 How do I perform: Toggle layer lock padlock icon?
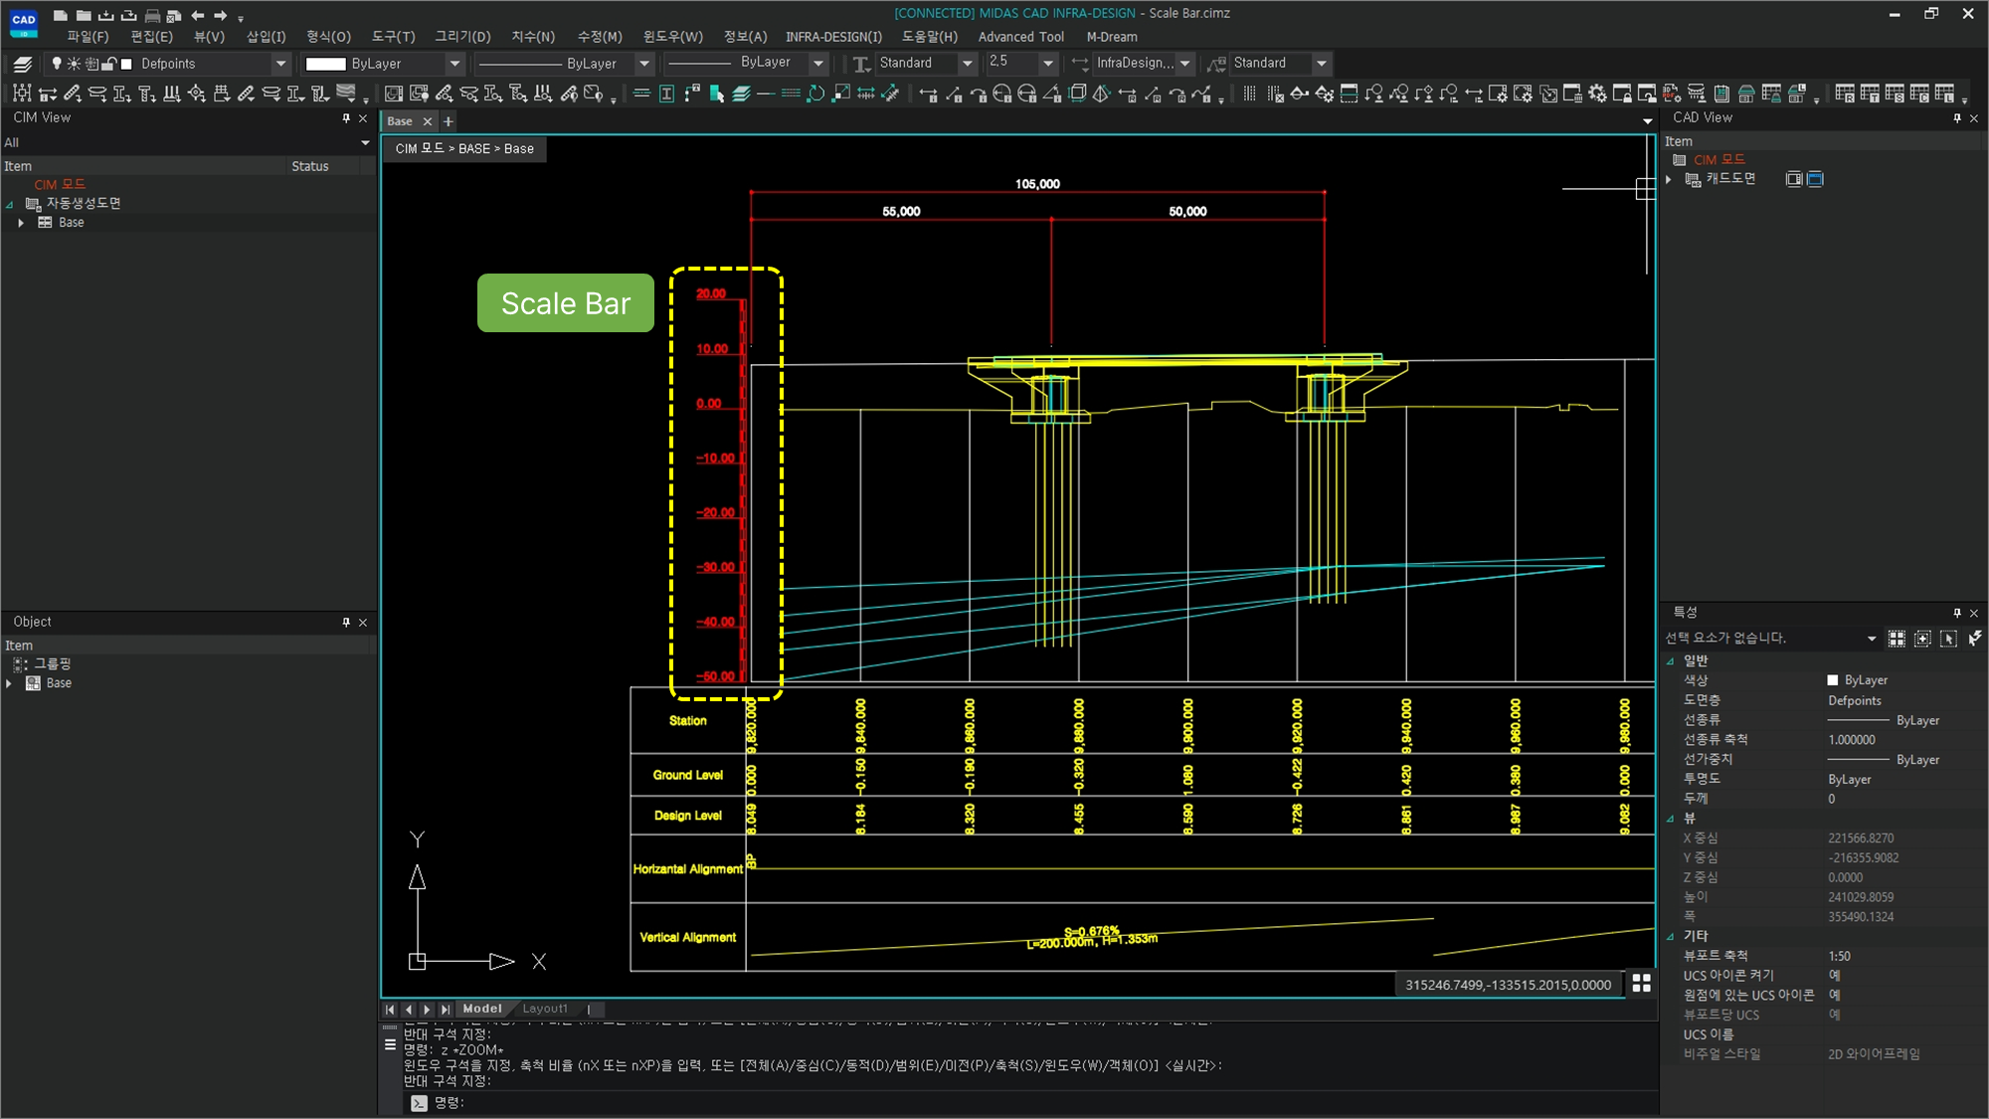tap(109, 64)
